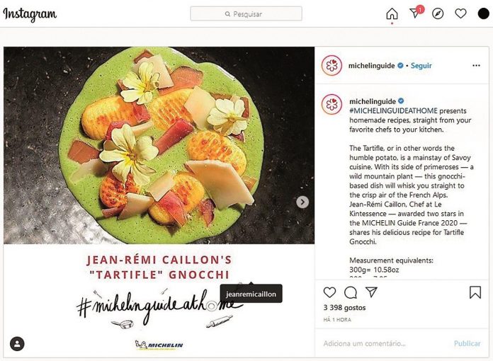The width and height of the screenshot is (493, 361).
Task: Open the black profile avatar menu
Action: pyautogui.click(x=484, y=14)
